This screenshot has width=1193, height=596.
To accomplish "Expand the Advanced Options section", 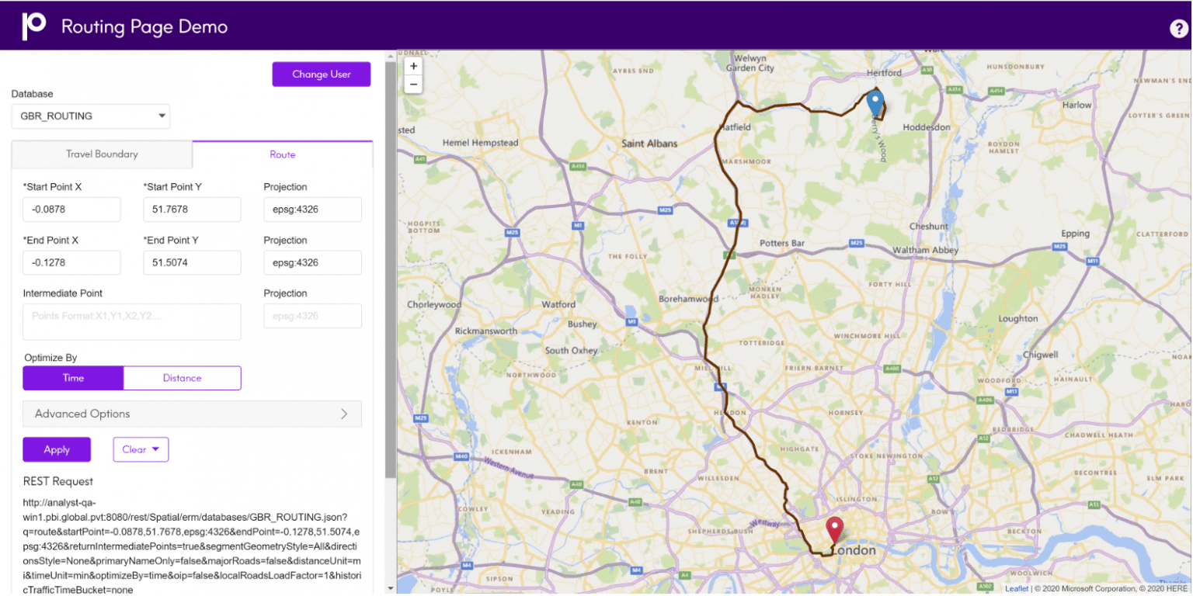I will 192,414.
